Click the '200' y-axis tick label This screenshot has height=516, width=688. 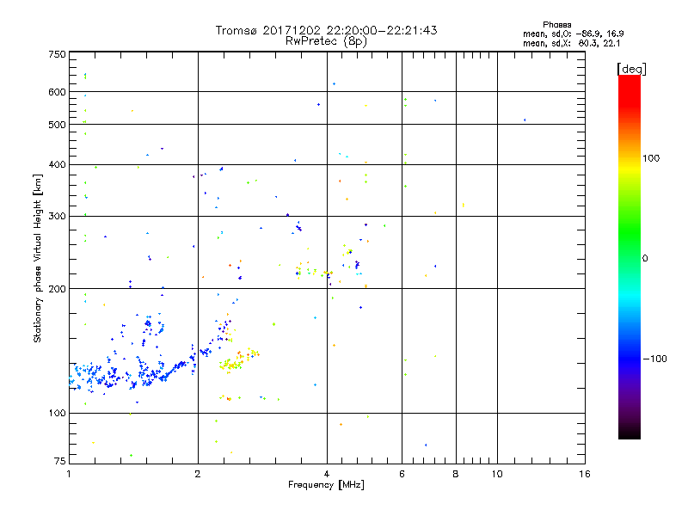57,289
